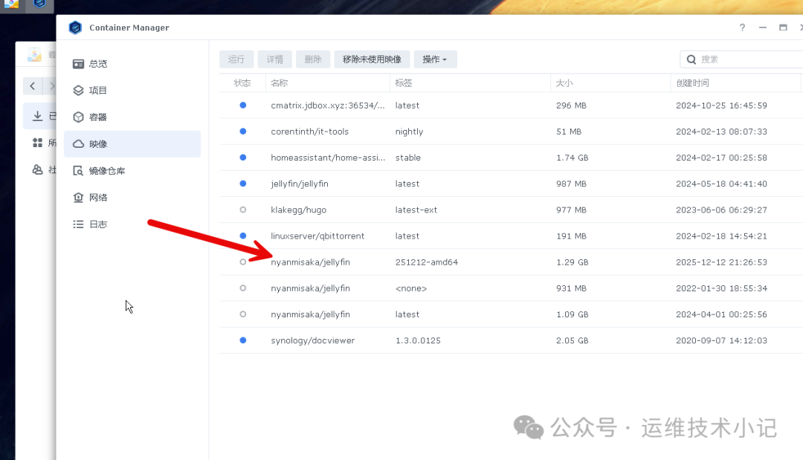Click the Container Manager logo icon
The height and width of the screenshot is (460, 803).
click(x=75, y=27)
